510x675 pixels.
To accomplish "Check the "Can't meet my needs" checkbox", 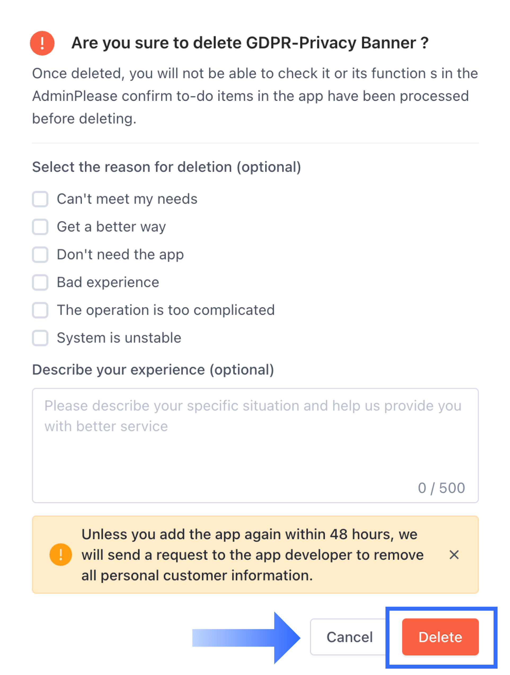I will pyautogui.click(x=40, y=199).
